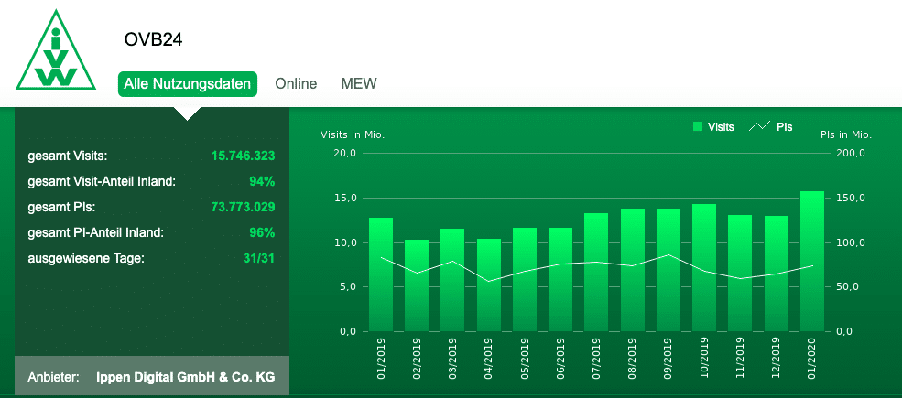
Task: Switch to the Online tab
Action: pos(296,84)
